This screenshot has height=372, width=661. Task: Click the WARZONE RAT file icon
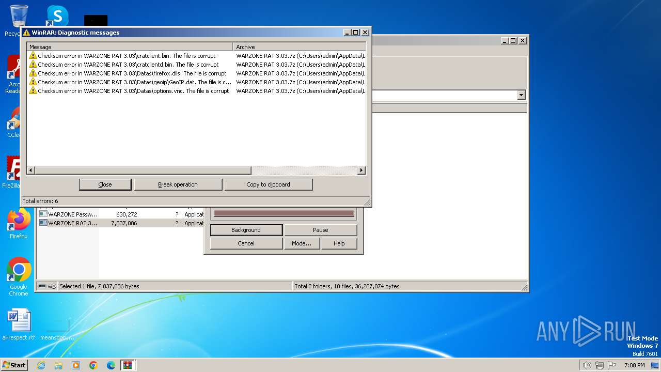(x=43, y=223)
